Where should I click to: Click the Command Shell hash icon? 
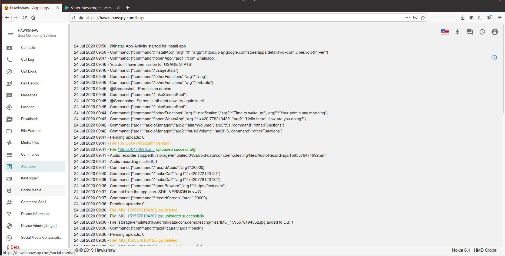click(x=9, y=202)
